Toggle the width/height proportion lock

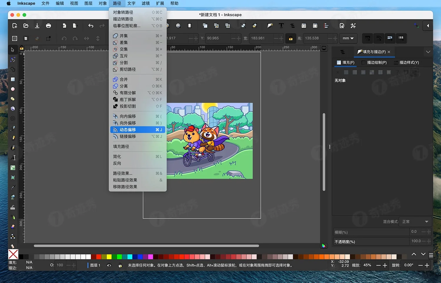[x=290, y=38]
